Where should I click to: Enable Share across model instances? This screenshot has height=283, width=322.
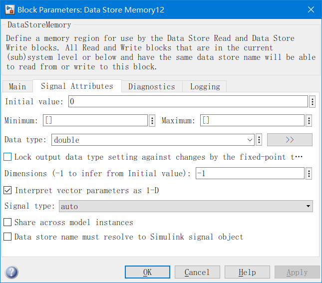click(7, 222)
